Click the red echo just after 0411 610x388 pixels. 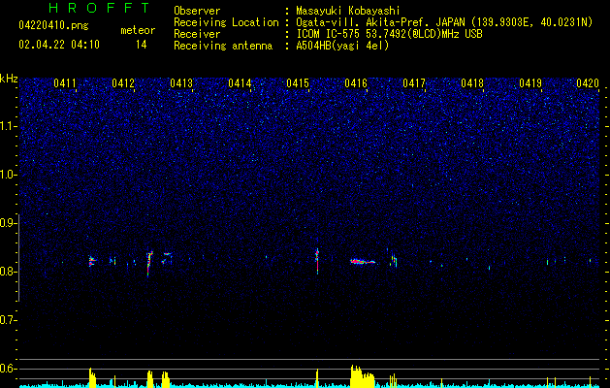click(x=91, y=261)
